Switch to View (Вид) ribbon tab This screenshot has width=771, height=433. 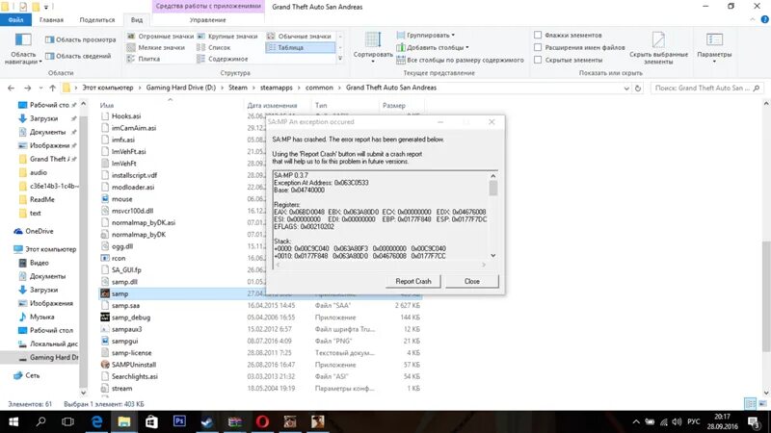[137, 20]
